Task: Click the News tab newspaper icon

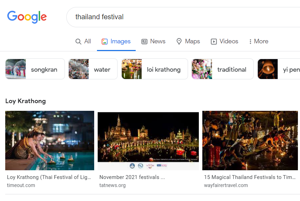Action: pos(144,42)
